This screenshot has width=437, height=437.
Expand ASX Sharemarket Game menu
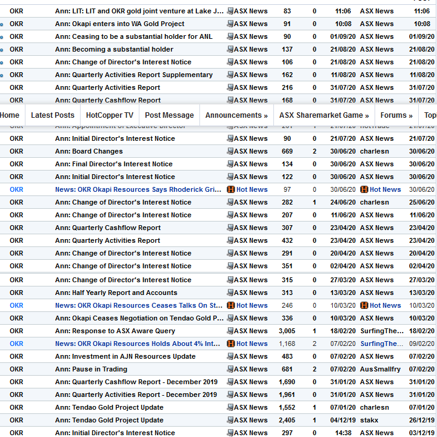click(324, 115)
